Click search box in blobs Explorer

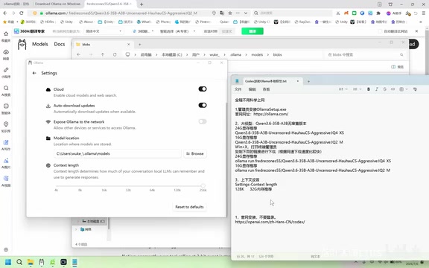click(x=365, y=54)
